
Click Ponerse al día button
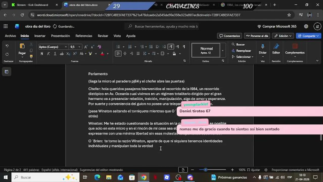(257, 36)
